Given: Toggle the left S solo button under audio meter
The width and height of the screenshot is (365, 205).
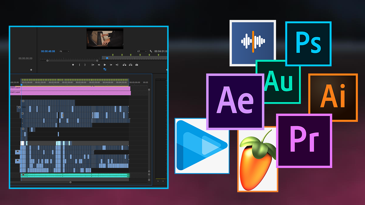Looking at the screenshot, I should click(x=158, y=181).
